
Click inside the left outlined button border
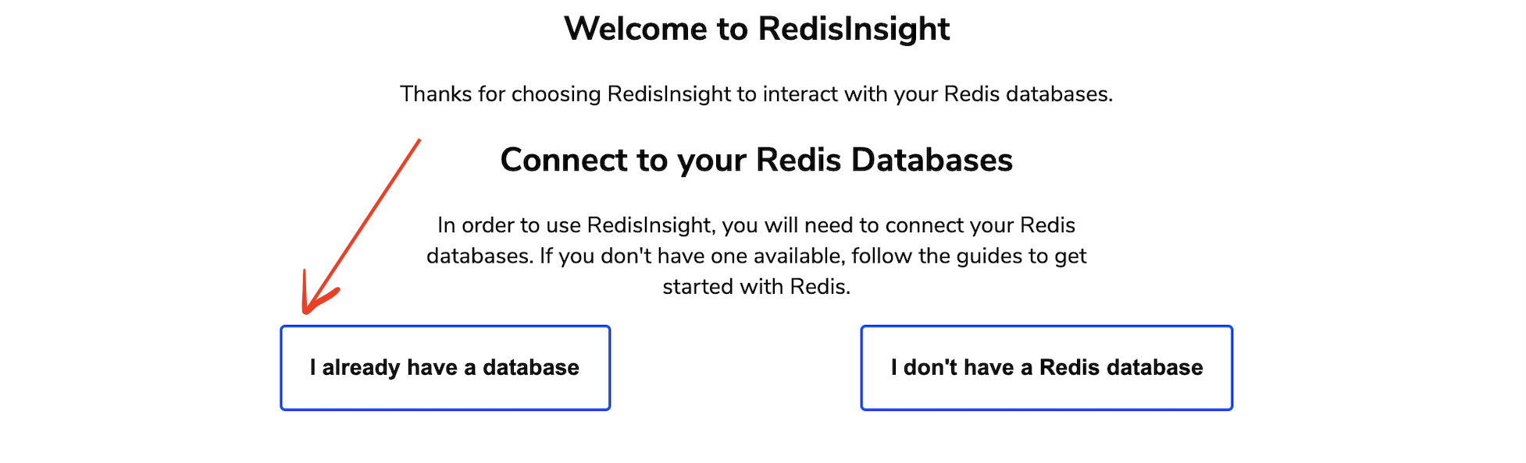tap(444, 367)
